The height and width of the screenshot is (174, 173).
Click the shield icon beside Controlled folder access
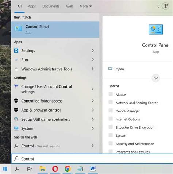tap(16, 101)
